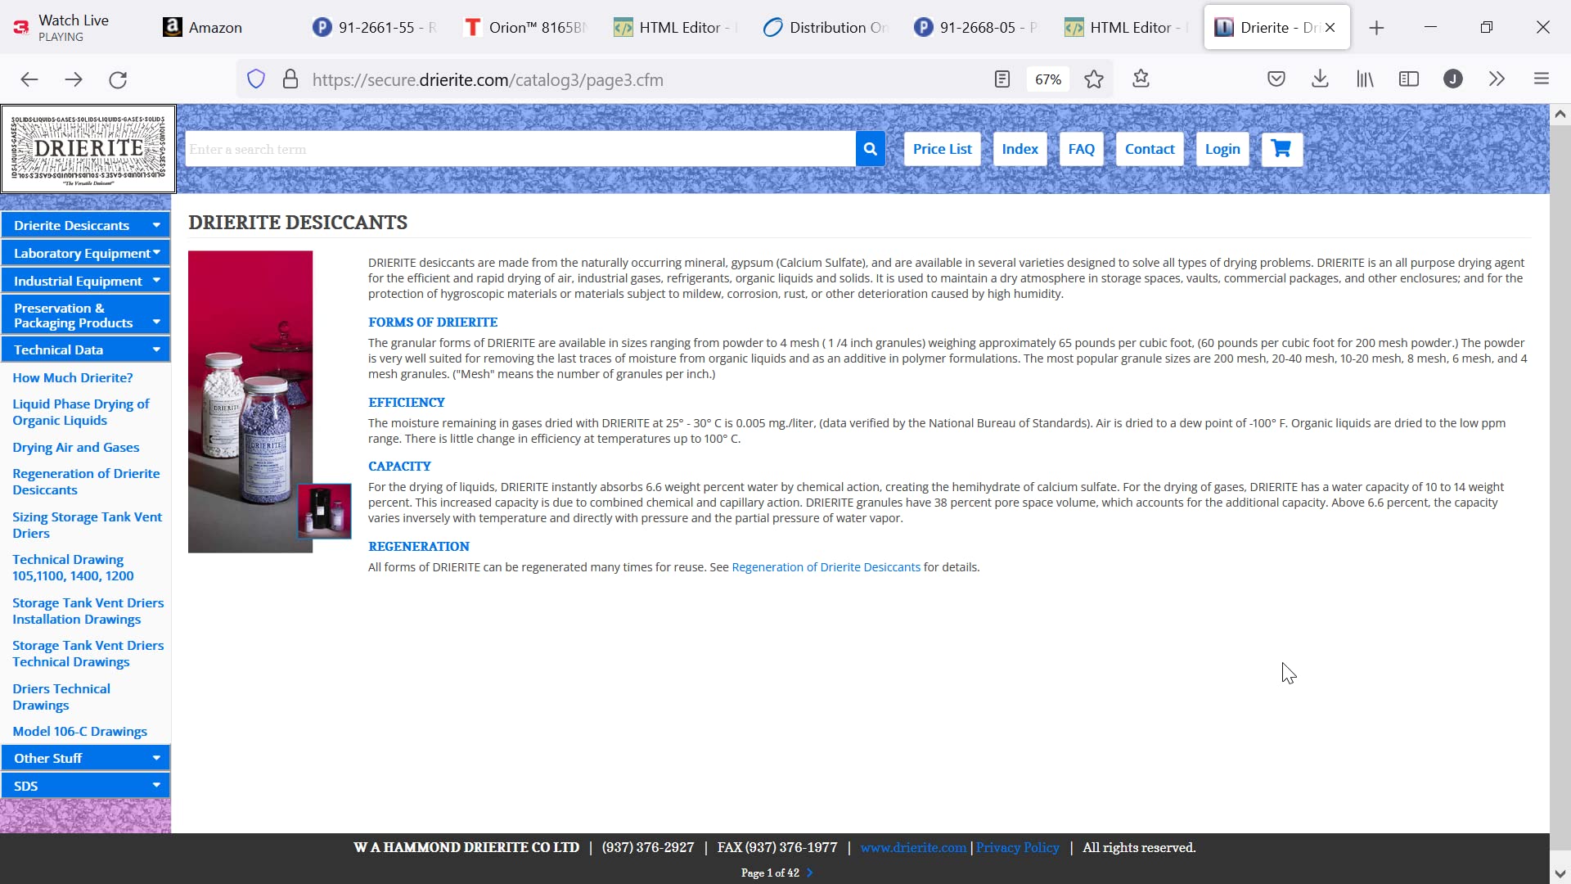Expand Laboratory Equipment menu
The height and width of the screenshot is (884, 1571).
(x=86, y=253)
